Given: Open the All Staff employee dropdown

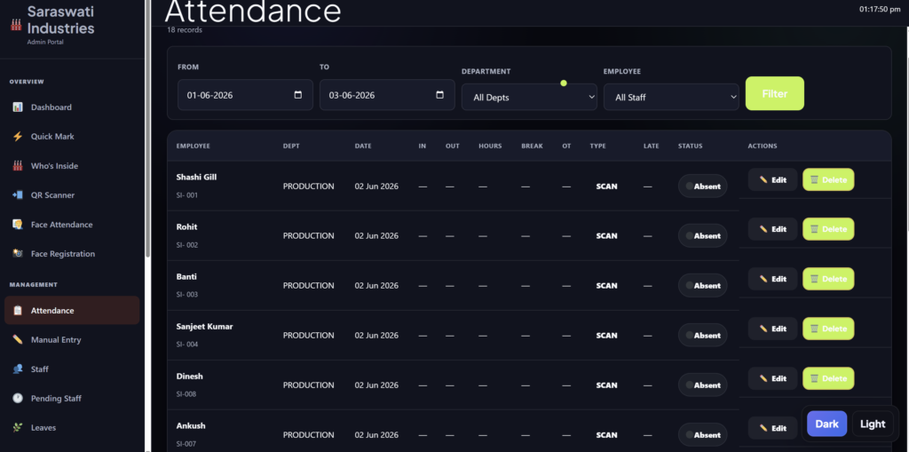Looking at the screenshot, I should point(671,98).
